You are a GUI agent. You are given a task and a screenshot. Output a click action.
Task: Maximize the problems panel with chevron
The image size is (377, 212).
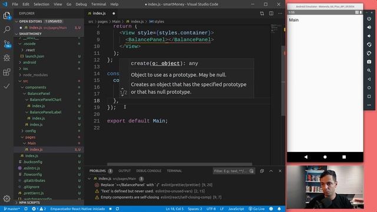pos(271,171)
